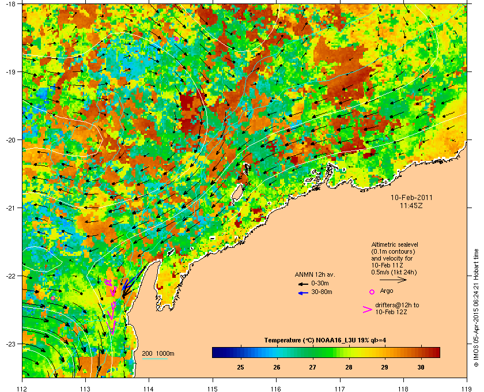Click the 'Altimetric sealevel' legend line

(x=395, y=244)
